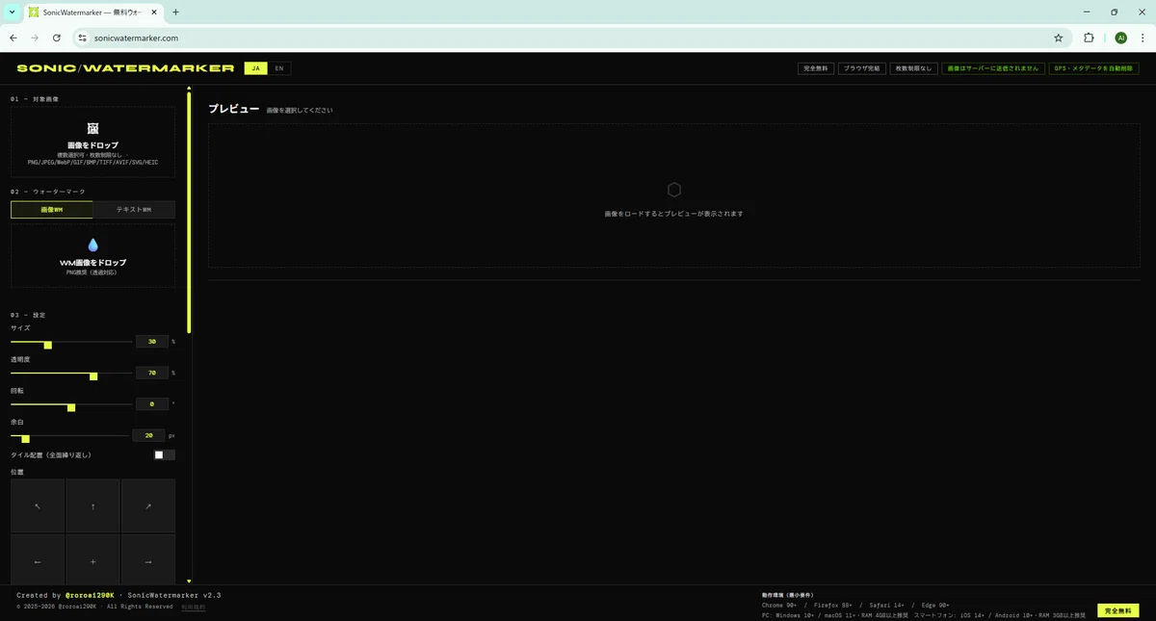Open the 利用規約 link in footer
The width and height of the screenshot is (1156, 621).
tap(194, 607)
